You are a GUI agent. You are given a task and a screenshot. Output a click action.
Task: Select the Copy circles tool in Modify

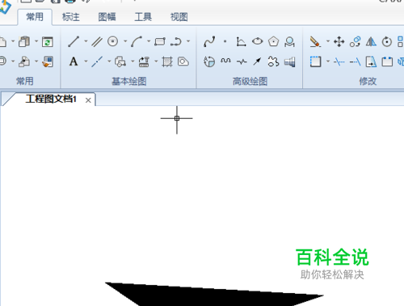click(355, 42)
